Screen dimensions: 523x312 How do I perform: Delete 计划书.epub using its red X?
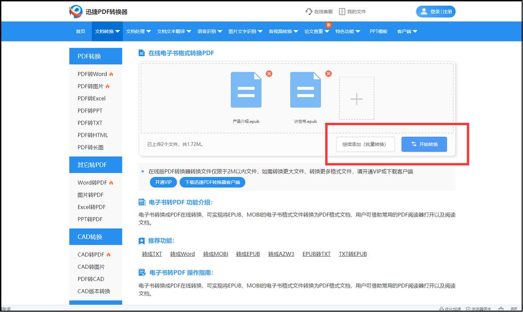(328, 74)
